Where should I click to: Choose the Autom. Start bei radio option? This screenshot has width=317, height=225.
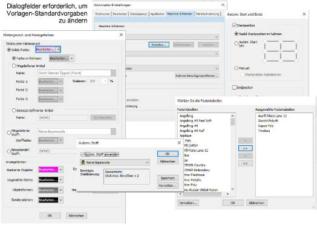236,44
